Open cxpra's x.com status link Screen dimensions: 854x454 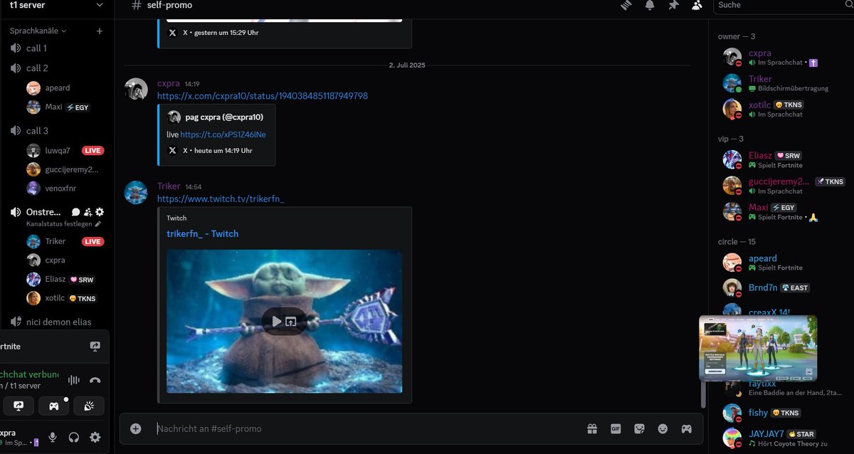click(263, 96)
